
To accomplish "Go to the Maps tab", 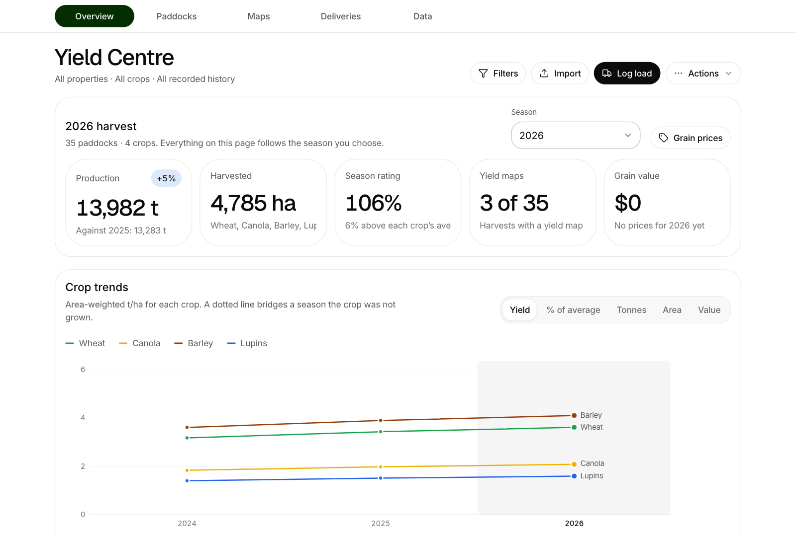I will [x=259, y=16].
